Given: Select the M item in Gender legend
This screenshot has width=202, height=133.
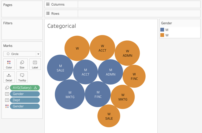Looking at the screenshot, I should point(167,30).
